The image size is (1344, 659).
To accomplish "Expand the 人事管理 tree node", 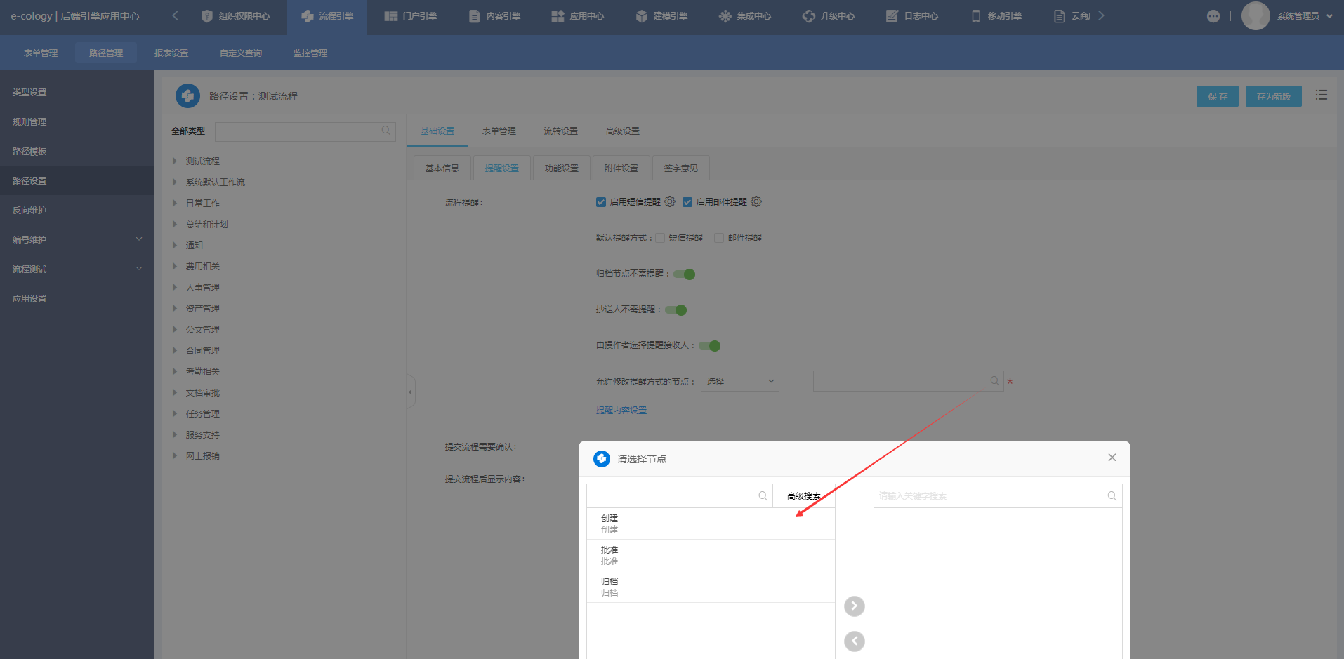I will (175, 287).
